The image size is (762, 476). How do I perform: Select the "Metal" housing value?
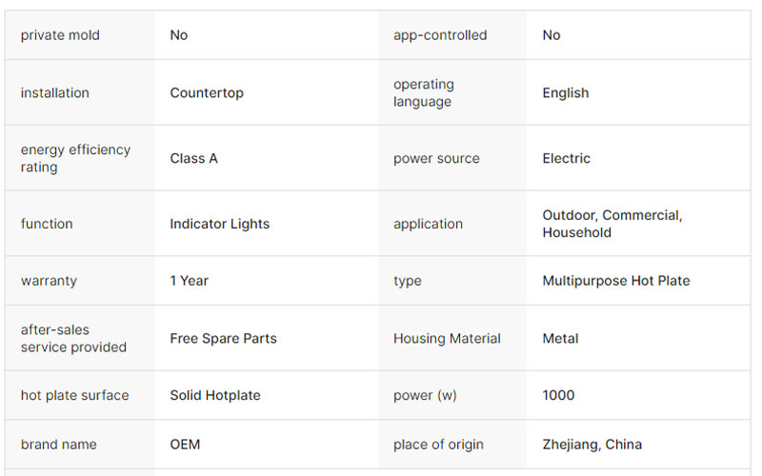click(560, 338)
